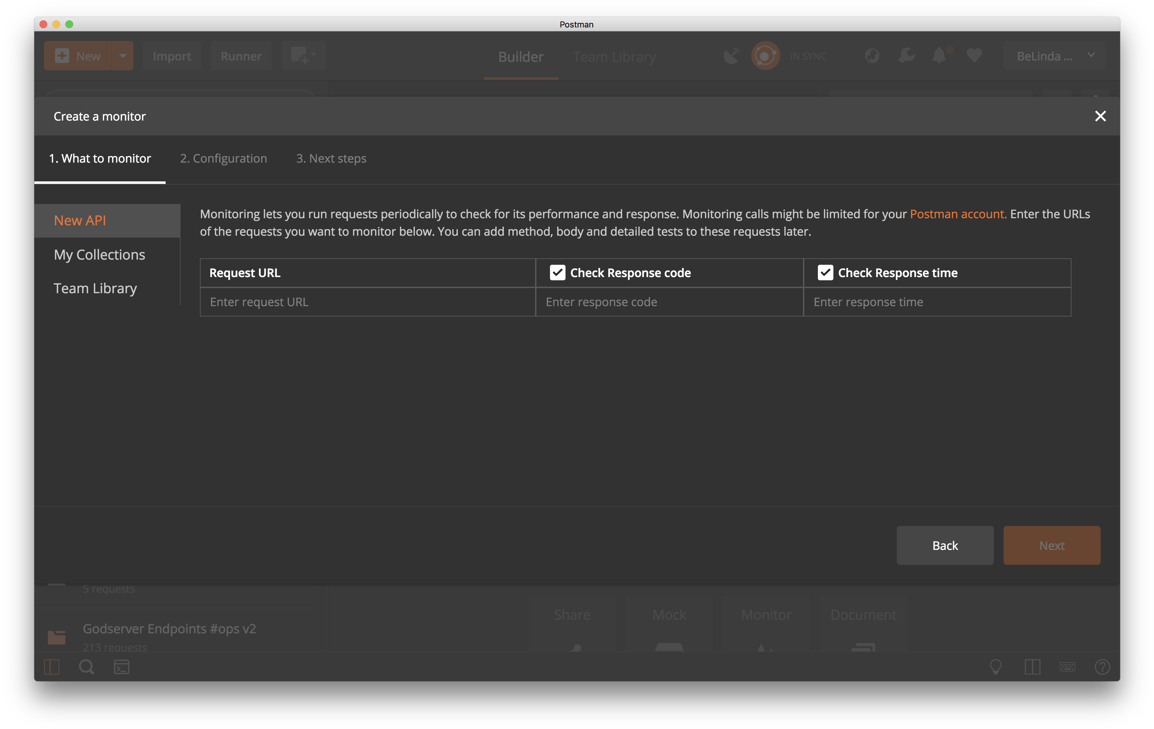Open the Postman console icon
Screen dimensions: 1154x729
122,667
